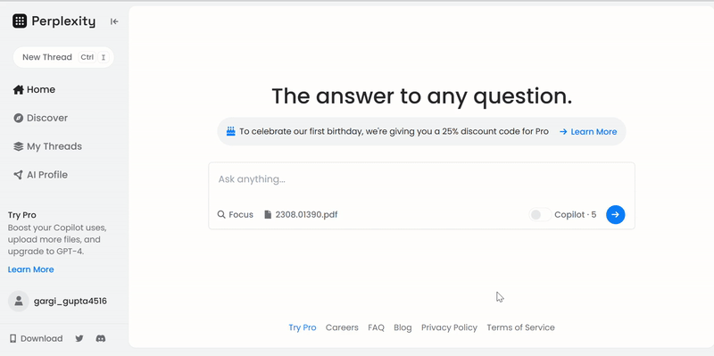714x356 pixels.
Task: Open the Download app link
Action: (36, 339)
